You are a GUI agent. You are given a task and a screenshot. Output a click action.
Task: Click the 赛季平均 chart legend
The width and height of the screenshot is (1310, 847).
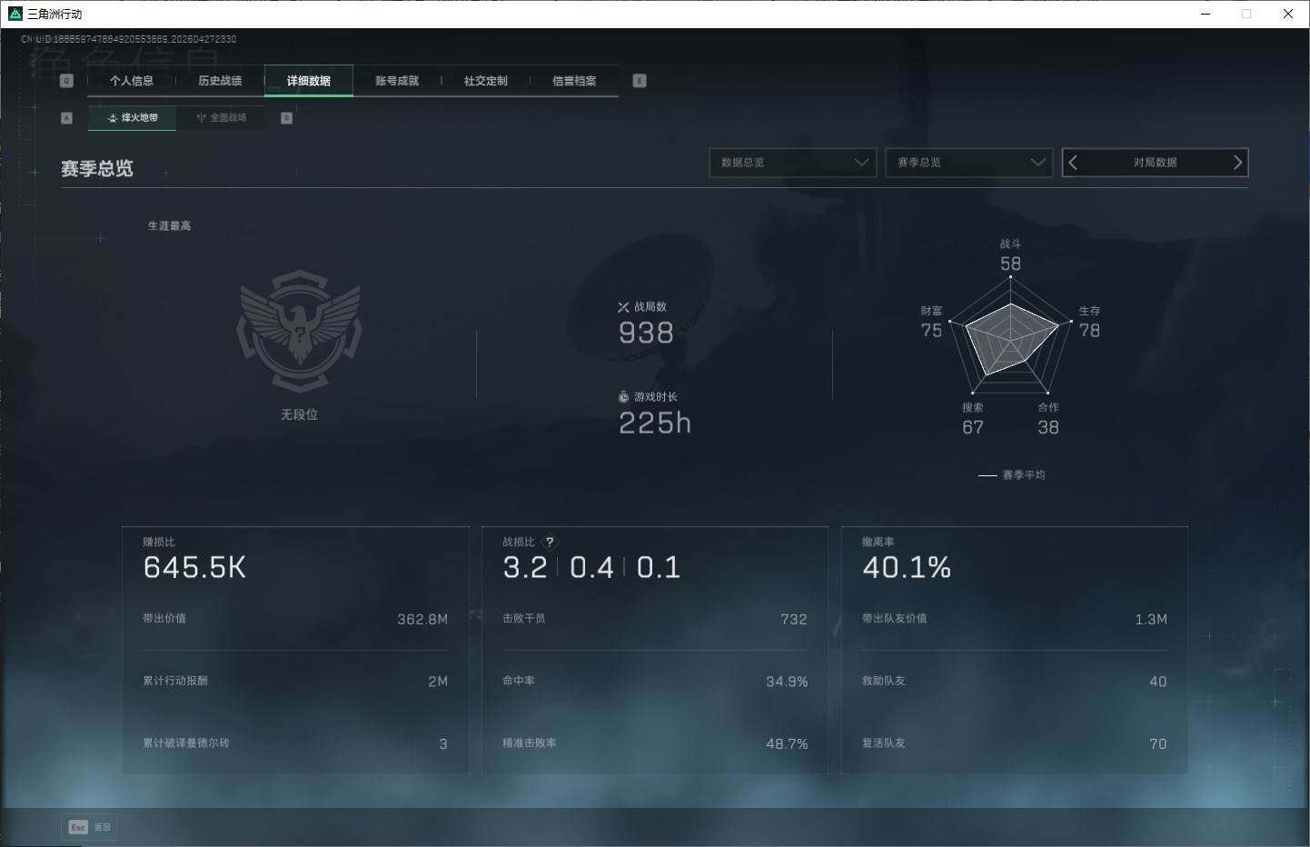[x=1012, y=475]
